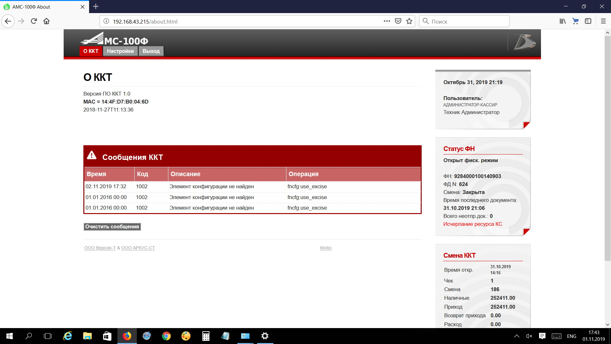Open Firefox hamburger menu
Image resolution: width=611 pixels, height=344 pixels.
603,21
